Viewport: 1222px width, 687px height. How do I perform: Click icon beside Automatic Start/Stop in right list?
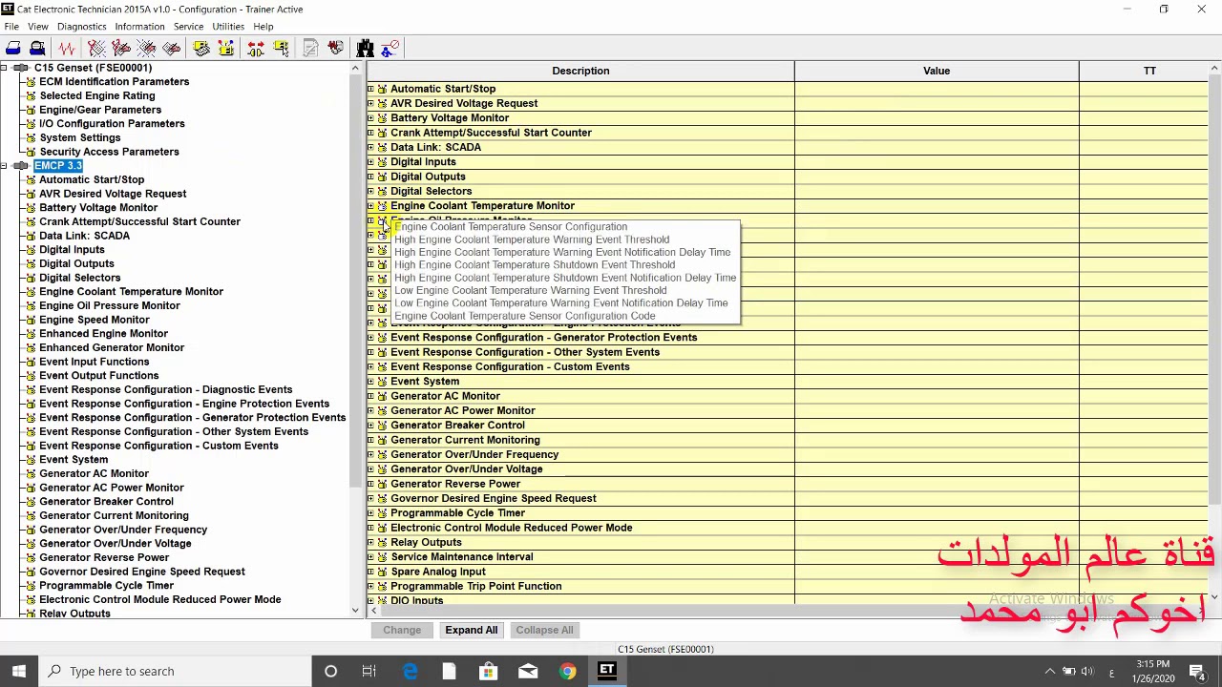tap(382, 89)
